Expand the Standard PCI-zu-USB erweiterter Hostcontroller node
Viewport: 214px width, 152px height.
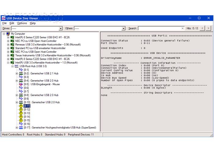[8, 48]
